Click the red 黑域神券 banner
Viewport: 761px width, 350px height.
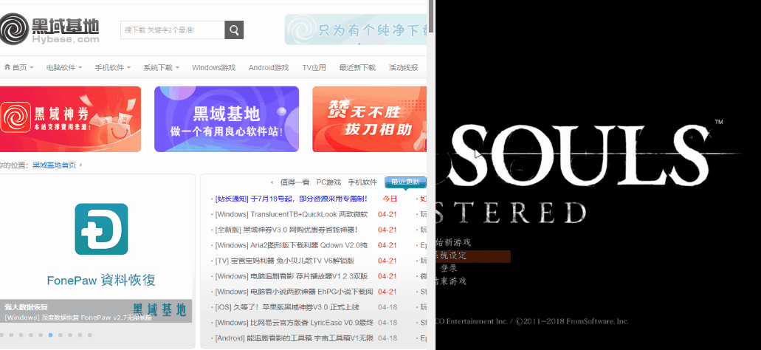click(x=70, y=119)
